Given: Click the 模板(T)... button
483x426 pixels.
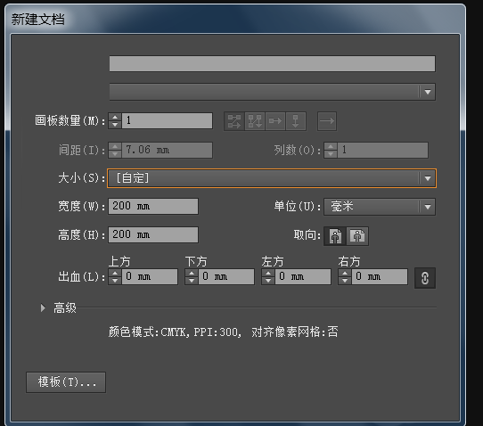Looking at the screenshot, I should tap(66, 382).
